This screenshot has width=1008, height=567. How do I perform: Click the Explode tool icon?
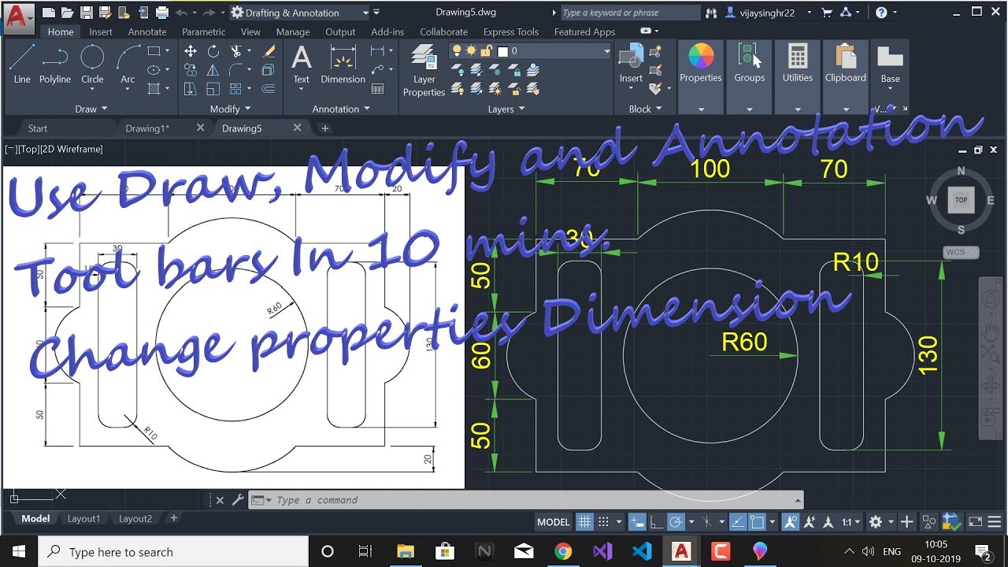[269, 70]
